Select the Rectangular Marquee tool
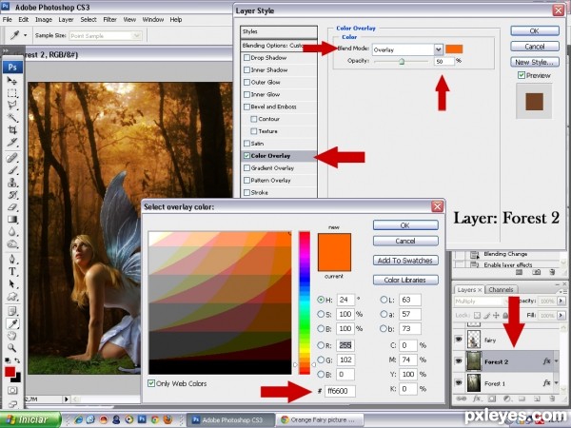571x428 pixels. click(x=12, y=93)
